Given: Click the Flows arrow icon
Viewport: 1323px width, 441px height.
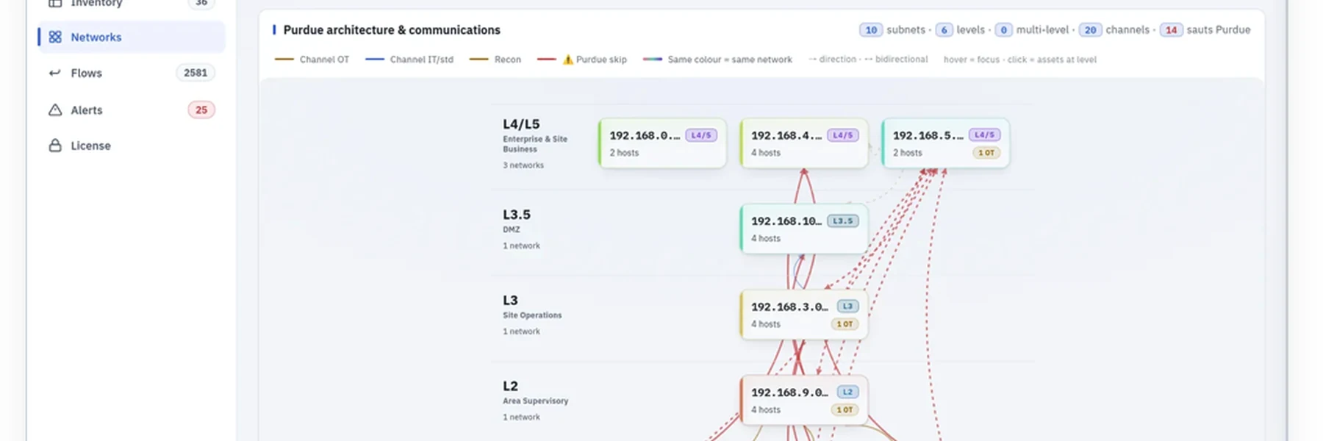Looking at the screenshot, I should [x=55, y=73].
